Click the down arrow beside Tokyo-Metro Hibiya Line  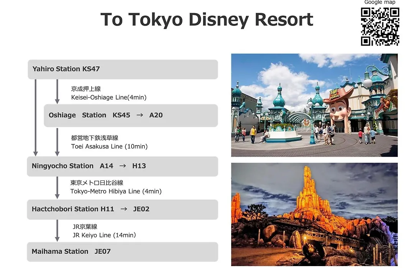(x=57, y=187)
